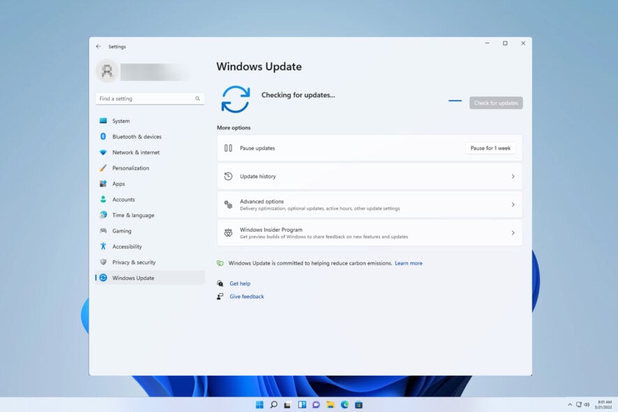618x412 pixels.
Task: Select Personalization in the sidebar
Action: [x=150, y=168]
